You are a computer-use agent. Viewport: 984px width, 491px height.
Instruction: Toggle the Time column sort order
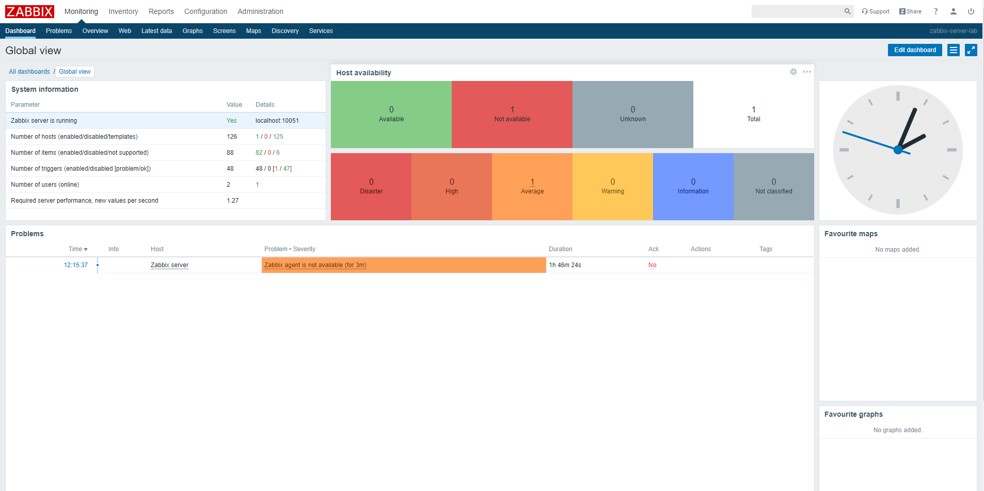77,249
